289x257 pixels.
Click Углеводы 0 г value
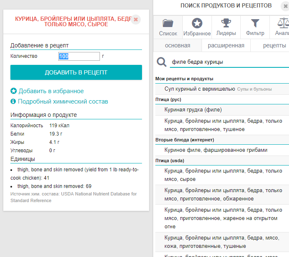pyautogui.click(x=52, y=151)
